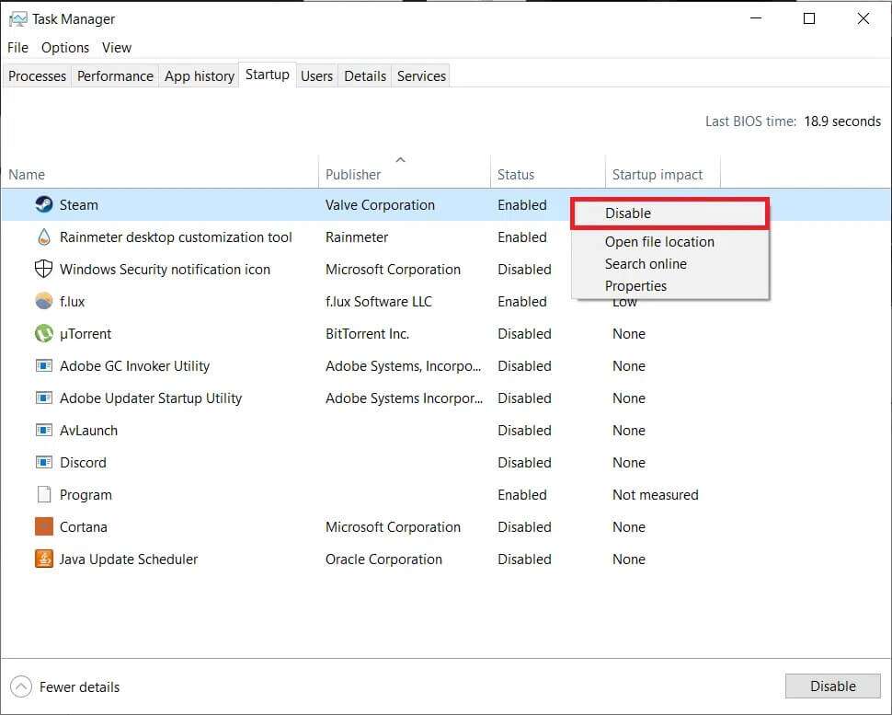Select Rainmeter desktop customization tool entry
Image resolution: width=892 pixels, height=715 pixels.
click(x=176, y=236)
